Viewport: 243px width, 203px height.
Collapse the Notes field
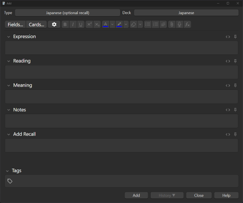(x=9, y=110)
